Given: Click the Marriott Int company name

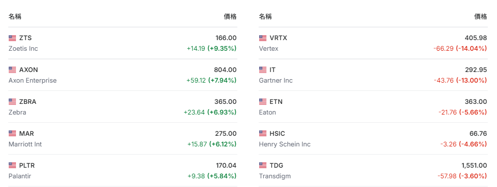Looking at the screenshot, I should coord(25,144).
